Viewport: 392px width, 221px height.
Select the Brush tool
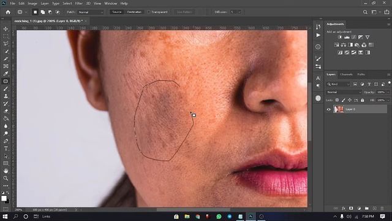point(6,88)
